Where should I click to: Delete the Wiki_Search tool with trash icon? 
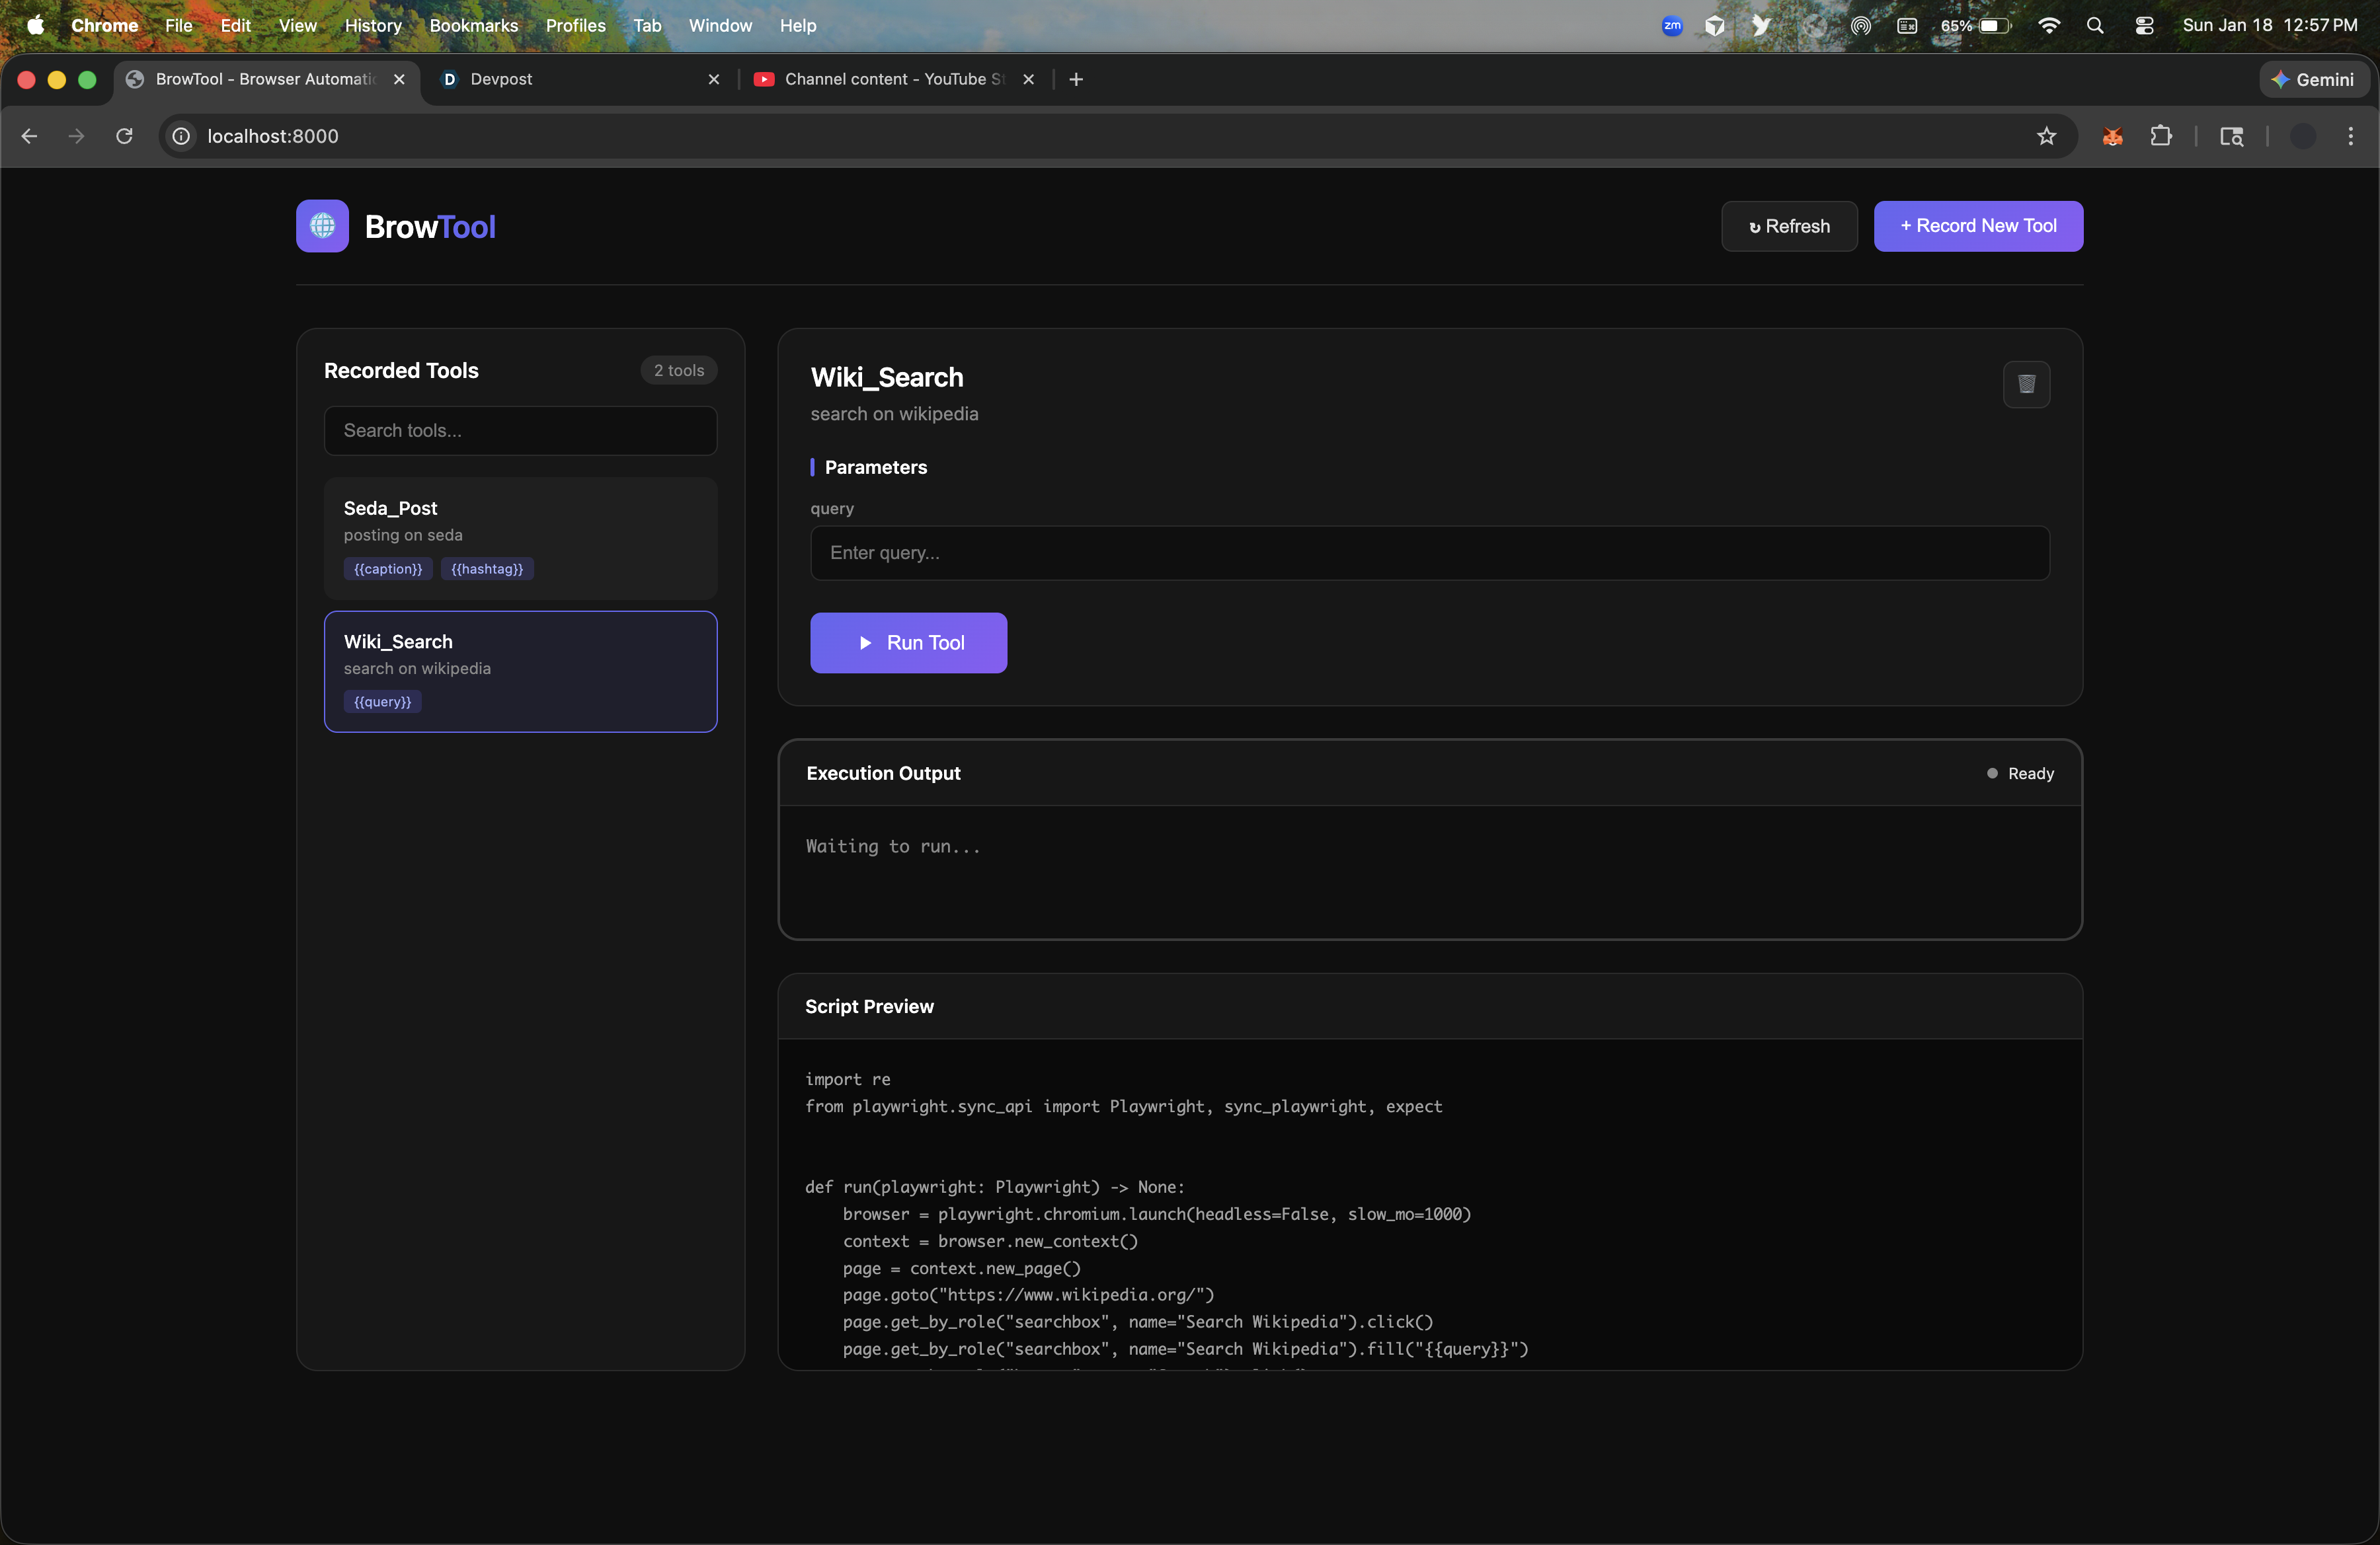[x=2026, y=384]
